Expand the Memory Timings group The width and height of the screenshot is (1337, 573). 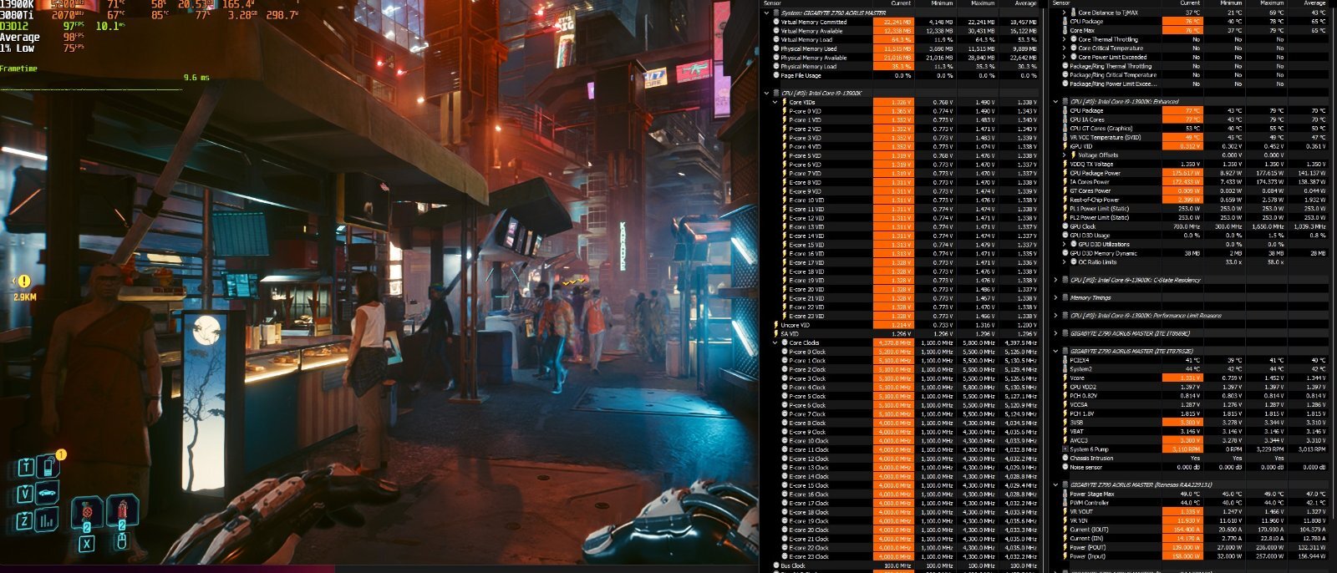1055,297
